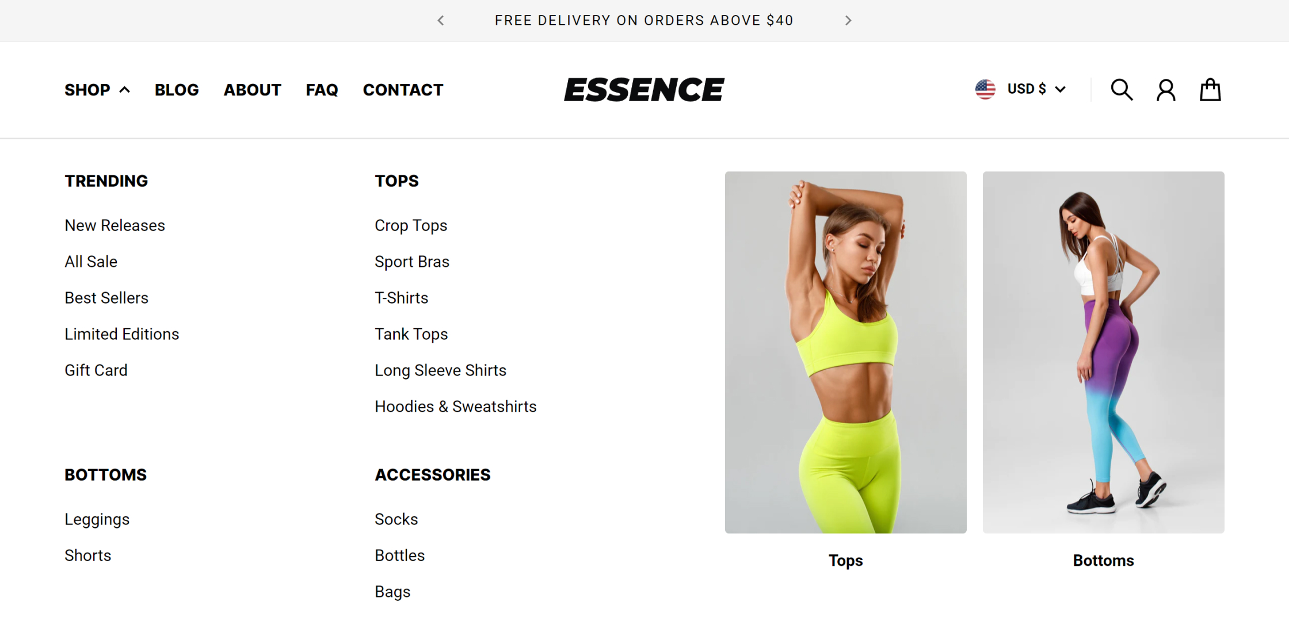Open the FAQ navigation item
Image resolution: width=1289 pixels, height=644 pixels.
click(x=322, y=90)
